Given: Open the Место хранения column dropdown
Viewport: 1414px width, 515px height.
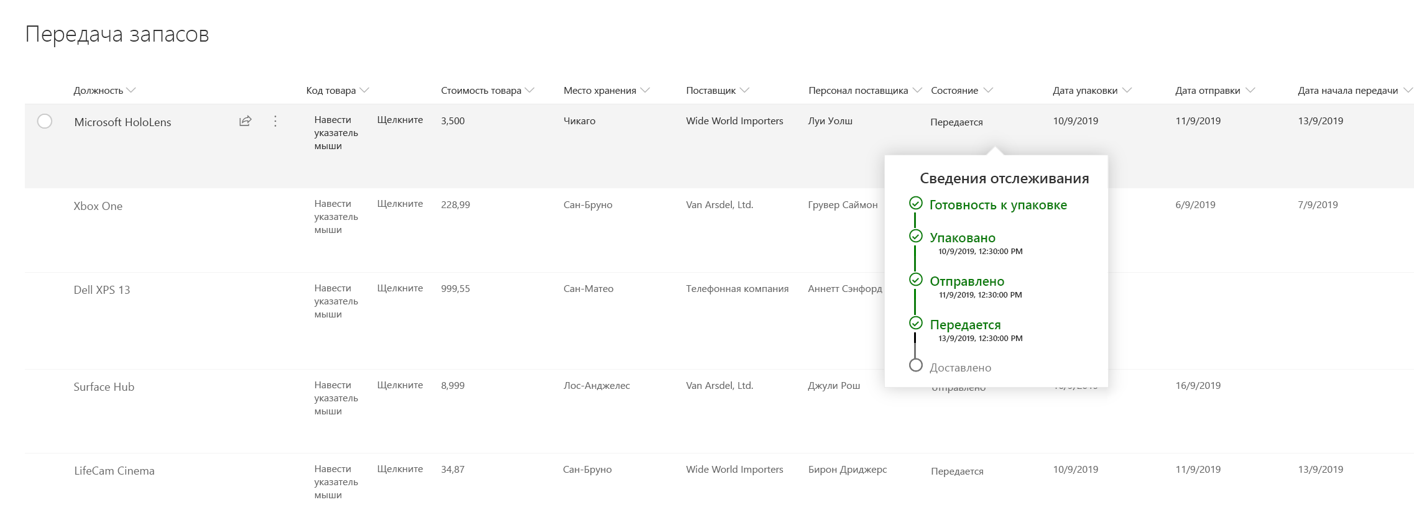Looking at the screenshot, I should (645, 90).
